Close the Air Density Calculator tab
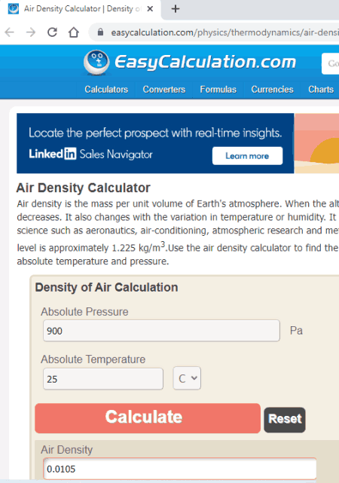This screenshot has height=483, width=339. (150, 8)
